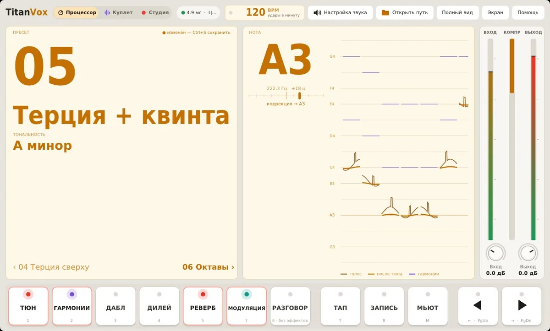Click the 4.9 мс latency indicator

[198, 13]
